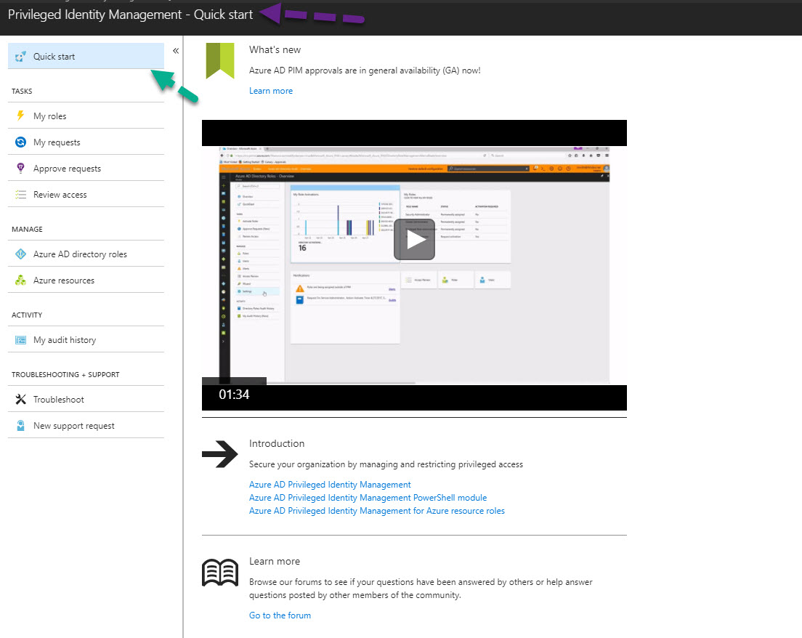Click the Quick start rocket icon

(x=20, y=57)
